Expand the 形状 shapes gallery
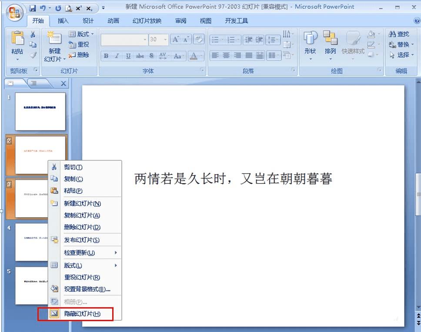Screen dimensions: 421x332 pos(310,46)
